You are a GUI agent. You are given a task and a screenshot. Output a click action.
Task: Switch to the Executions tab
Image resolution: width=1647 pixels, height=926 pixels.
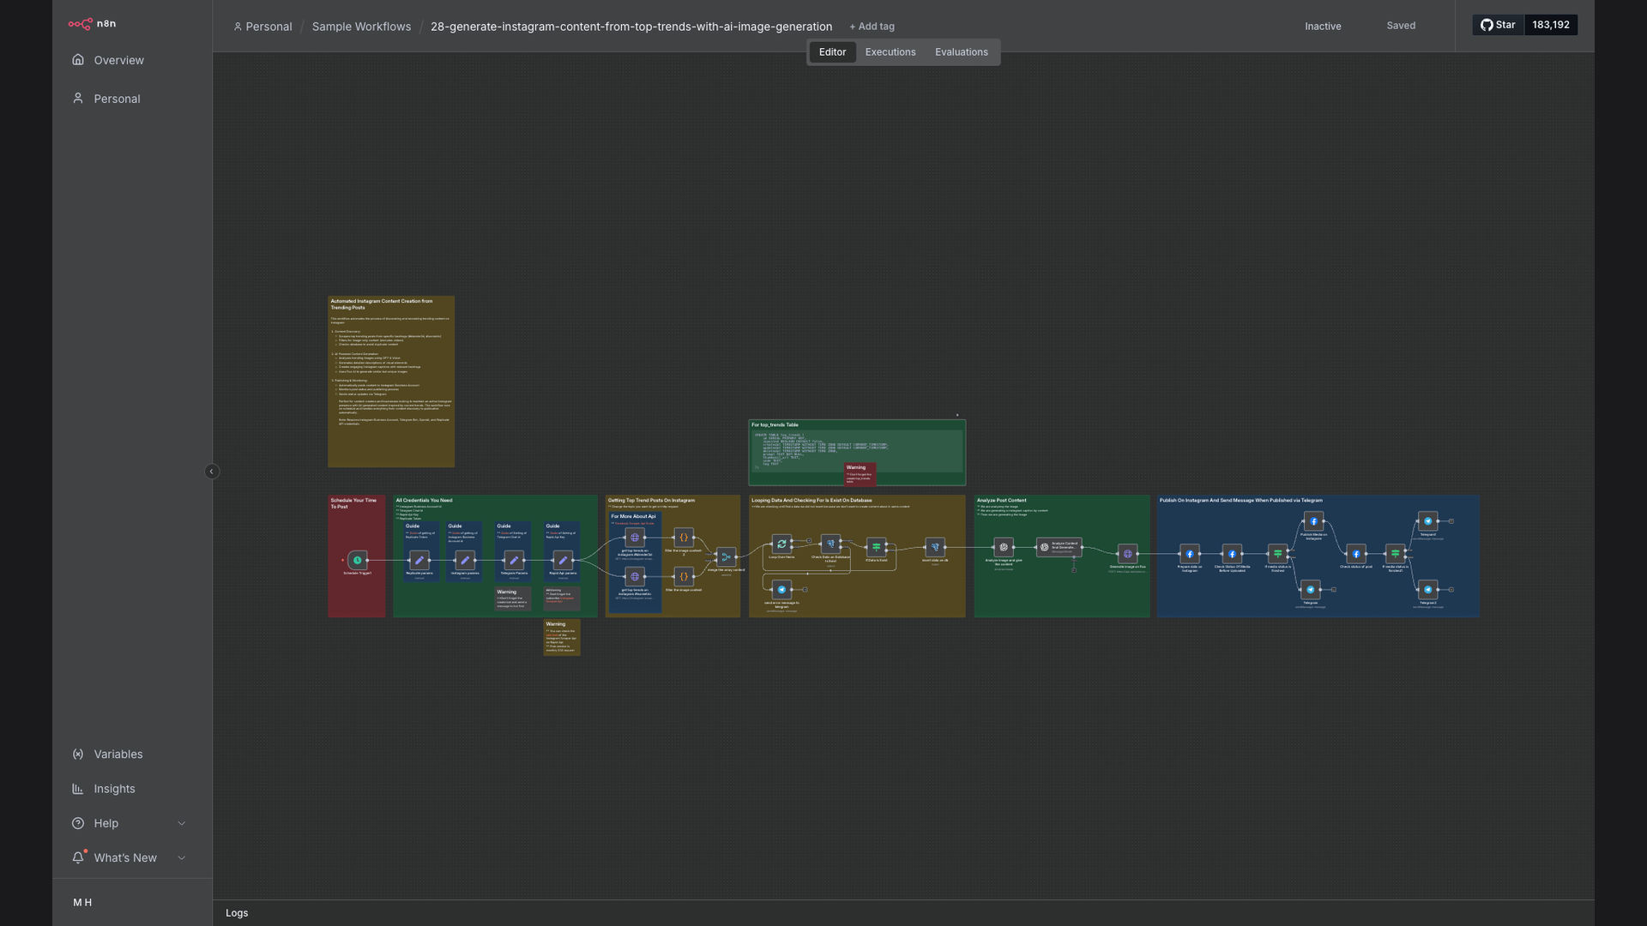[x=890, y=52]
